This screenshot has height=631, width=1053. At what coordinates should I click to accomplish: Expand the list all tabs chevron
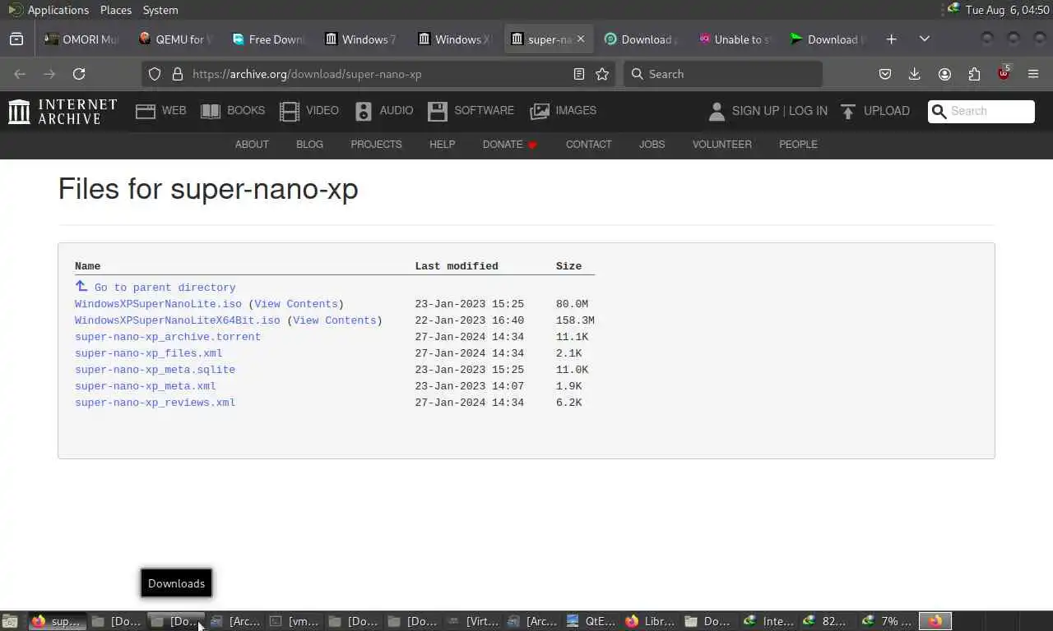925,39
